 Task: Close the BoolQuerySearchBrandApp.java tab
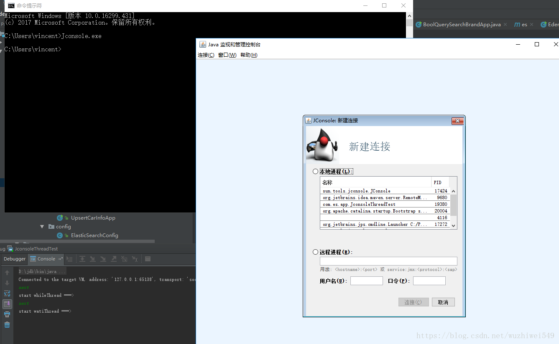coord(505,25)
